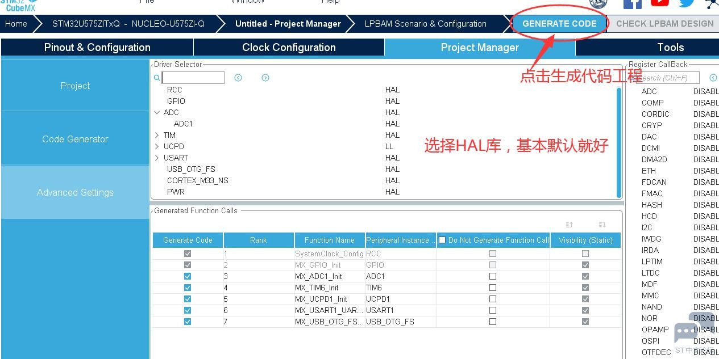The height and width of the screenshot is (359, 719).
Task: Expand the UCPD node in Driver Selector
Action: click(x=157, y=146)
